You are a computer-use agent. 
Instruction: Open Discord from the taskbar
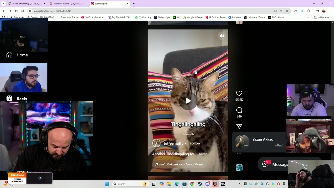(x=207, y=184)
